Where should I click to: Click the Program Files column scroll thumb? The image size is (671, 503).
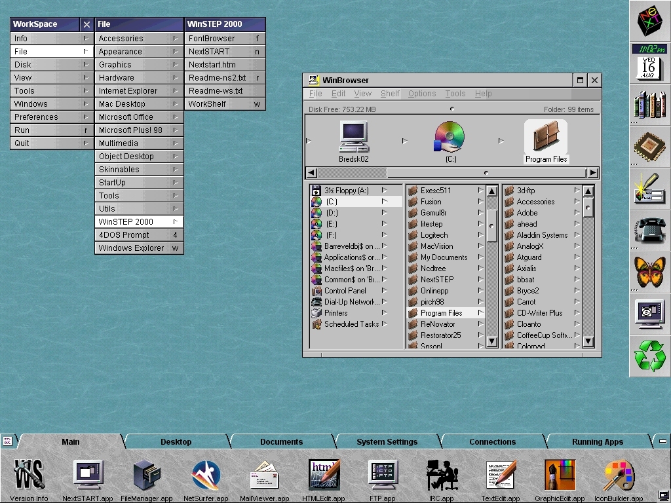588,208
